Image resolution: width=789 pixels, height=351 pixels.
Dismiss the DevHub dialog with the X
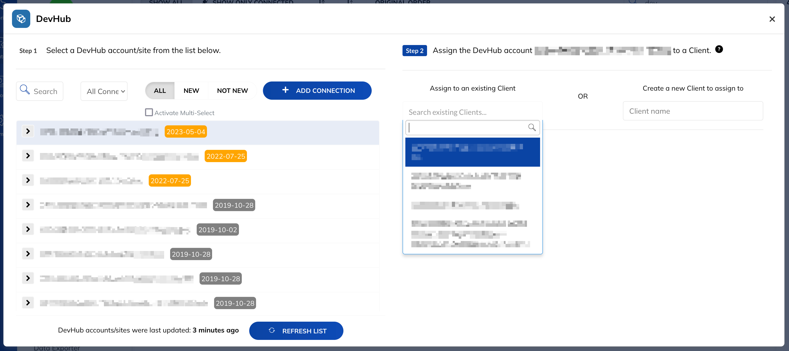[x=772, y=19]
